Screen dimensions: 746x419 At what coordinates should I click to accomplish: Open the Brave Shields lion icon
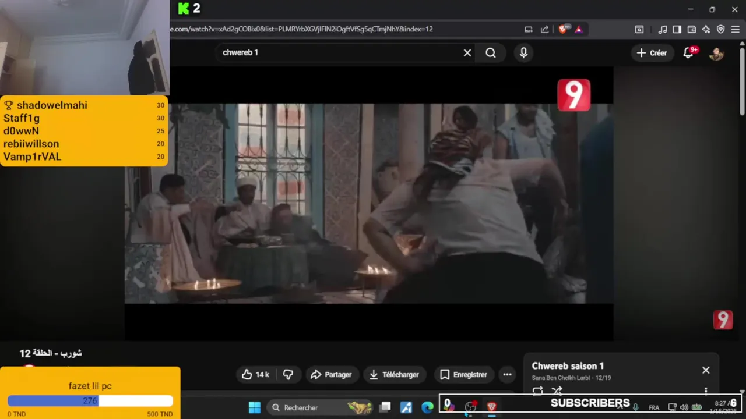point(564,29)
